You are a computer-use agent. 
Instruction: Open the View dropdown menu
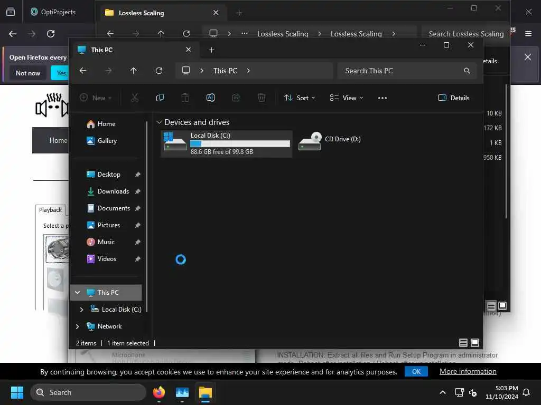(x=346, y=98)
